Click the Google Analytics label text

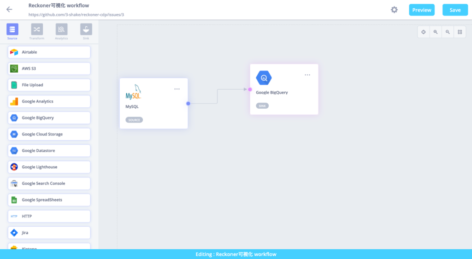pyautogui.click(x=38, y=101)
